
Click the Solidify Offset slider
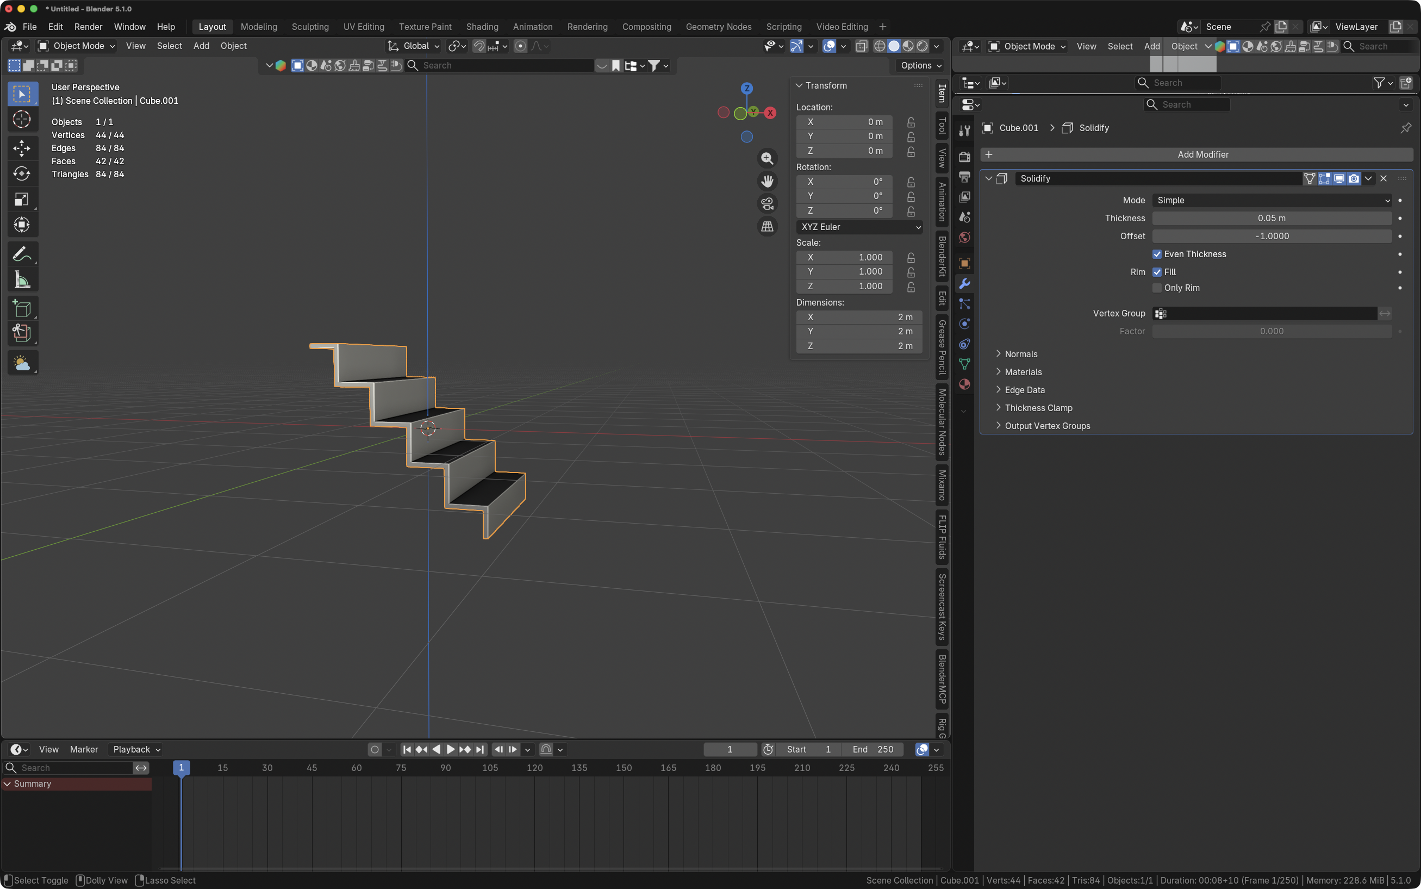click(x=1272, y=237)
